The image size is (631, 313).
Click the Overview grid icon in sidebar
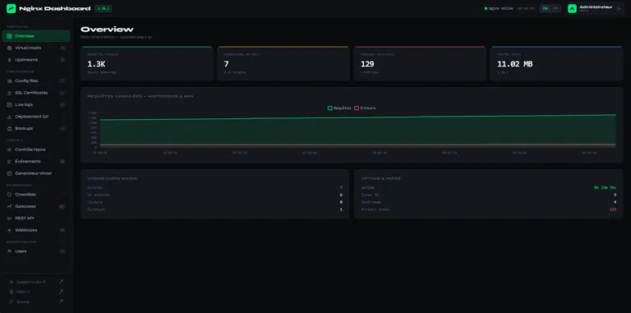[x=9, y=36]
